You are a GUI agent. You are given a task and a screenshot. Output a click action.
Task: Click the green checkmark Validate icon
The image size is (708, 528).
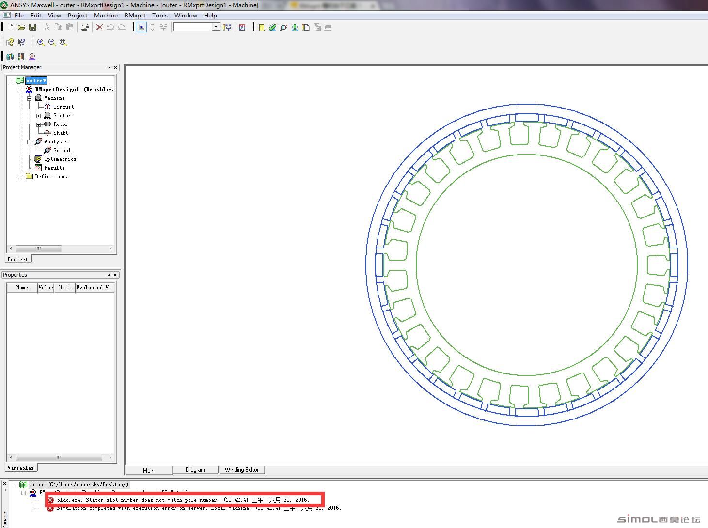pyautogui.click(x=272, y=28)
